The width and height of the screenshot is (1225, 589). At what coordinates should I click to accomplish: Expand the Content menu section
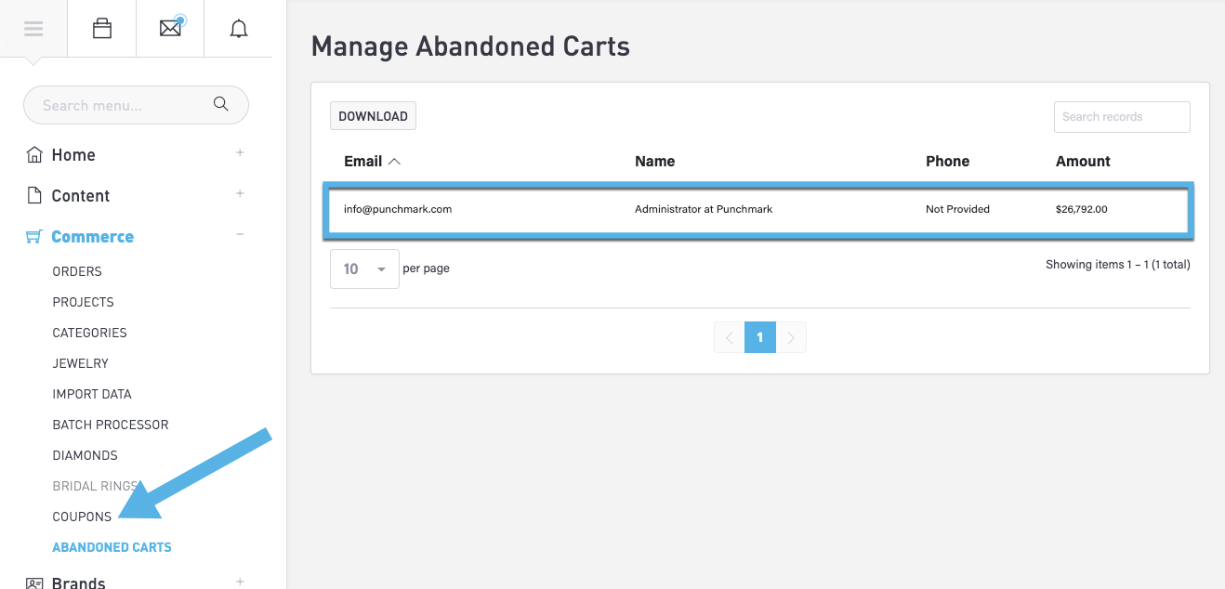click(240, 194)
